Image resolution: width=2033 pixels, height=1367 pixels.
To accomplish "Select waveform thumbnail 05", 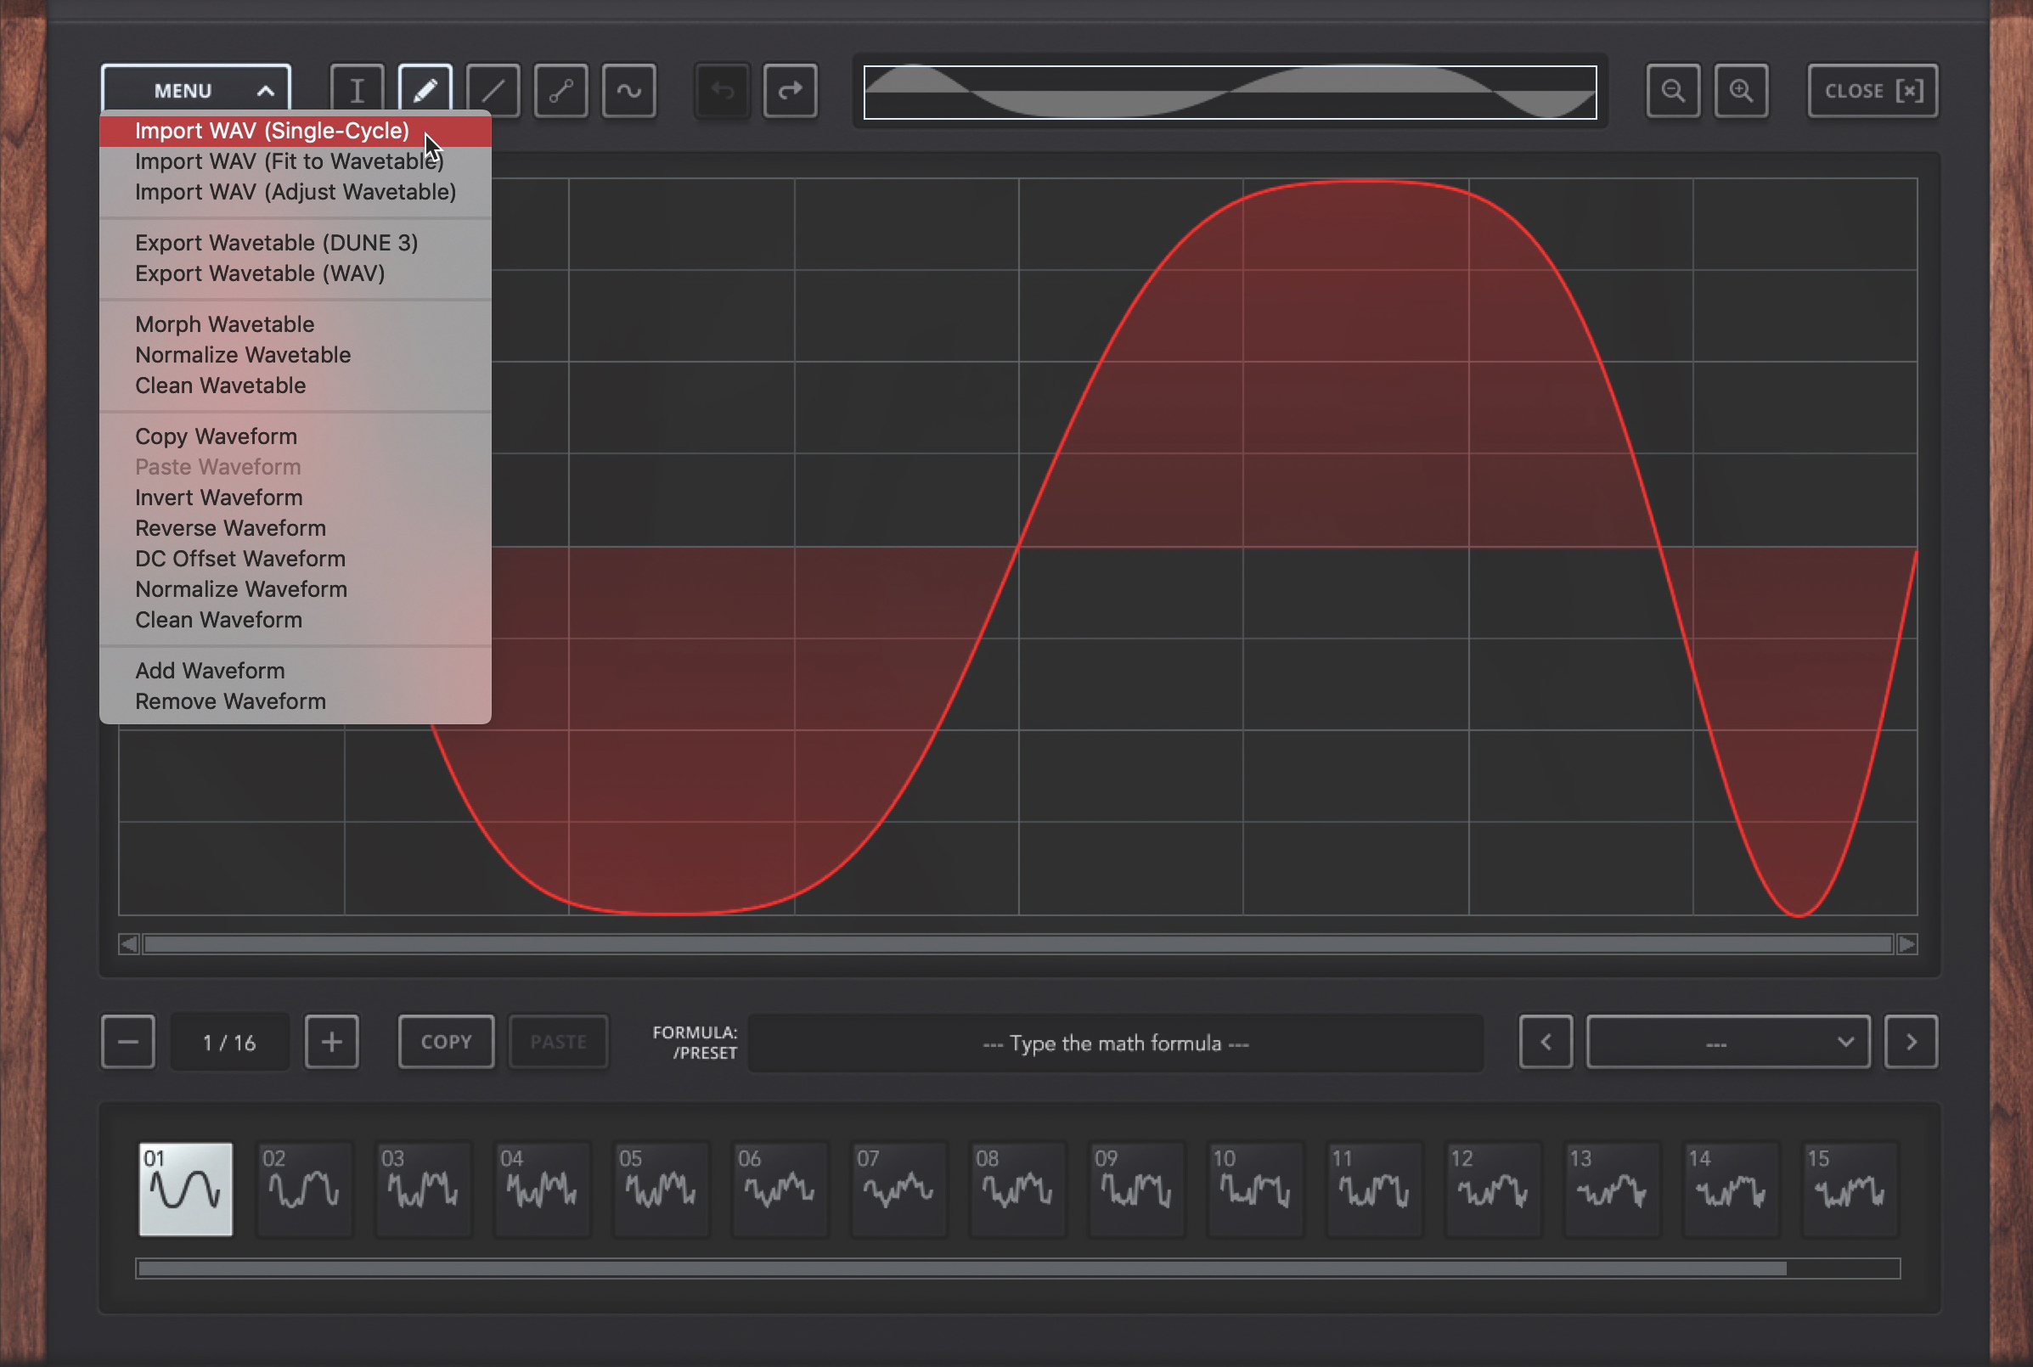I will pyautogui.click(x=661, y=1190).
